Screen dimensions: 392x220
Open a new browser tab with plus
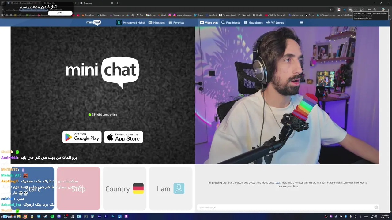click(118, 3)
